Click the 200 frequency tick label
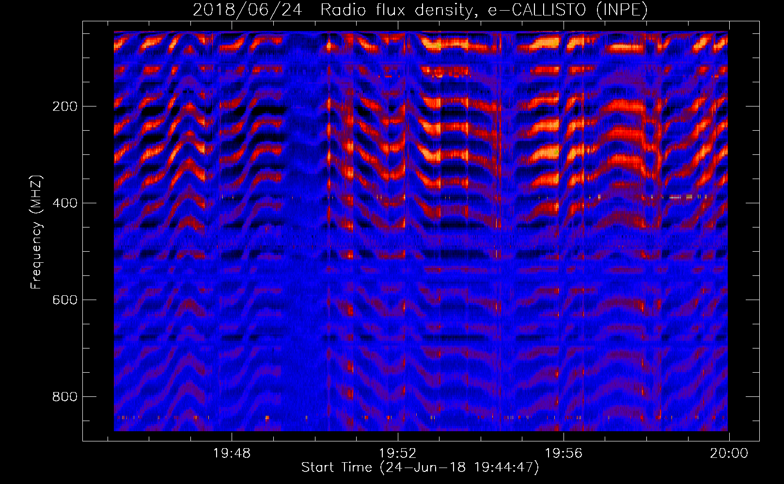Viewport: 784px width, 484px height. tap(64, 106)
